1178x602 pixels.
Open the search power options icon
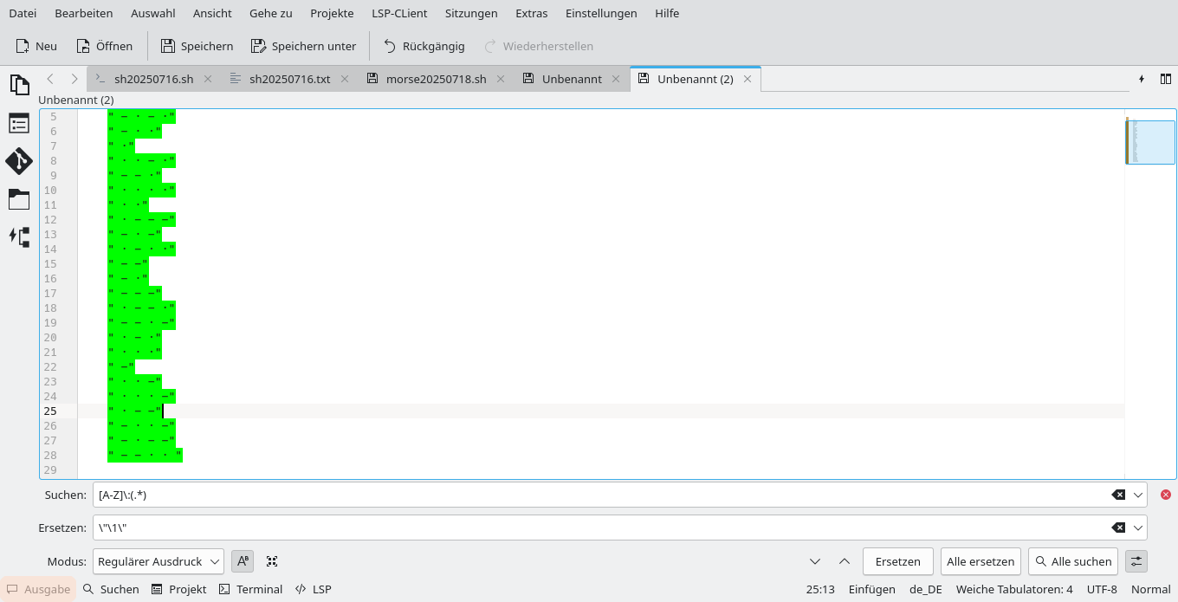point(1136,561)
